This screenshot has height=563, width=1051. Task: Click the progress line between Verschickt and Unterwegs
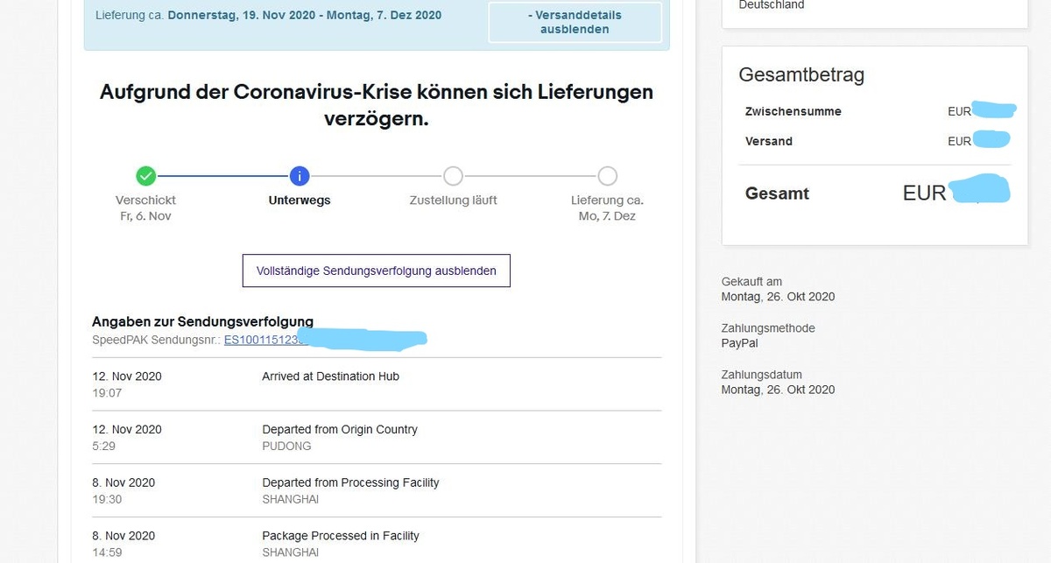(x=222, y=176)
